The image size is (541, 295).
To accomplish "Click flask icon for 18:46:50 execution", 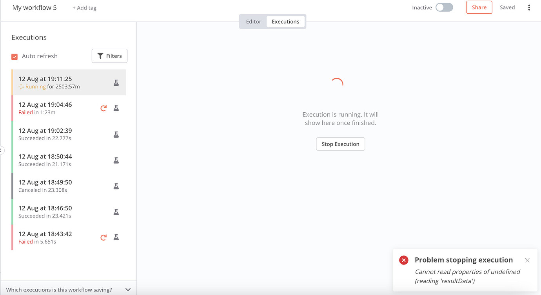I will click(x=116, y=212).
